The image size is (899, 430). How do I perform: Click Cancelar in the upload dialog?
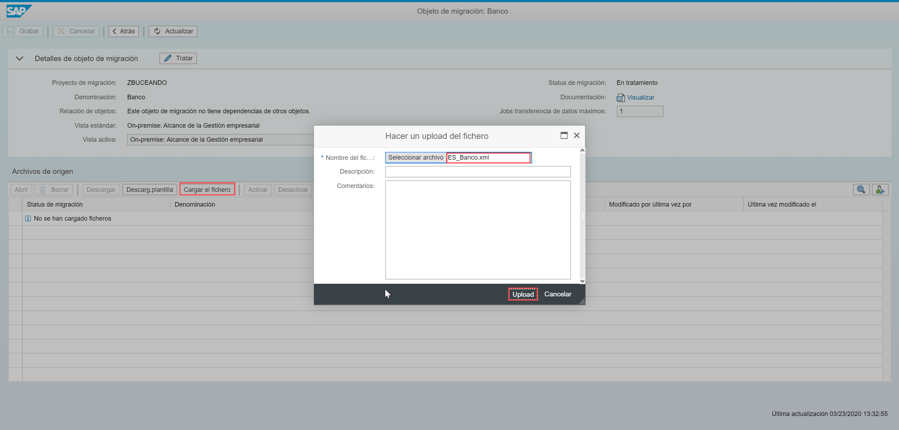558,294
